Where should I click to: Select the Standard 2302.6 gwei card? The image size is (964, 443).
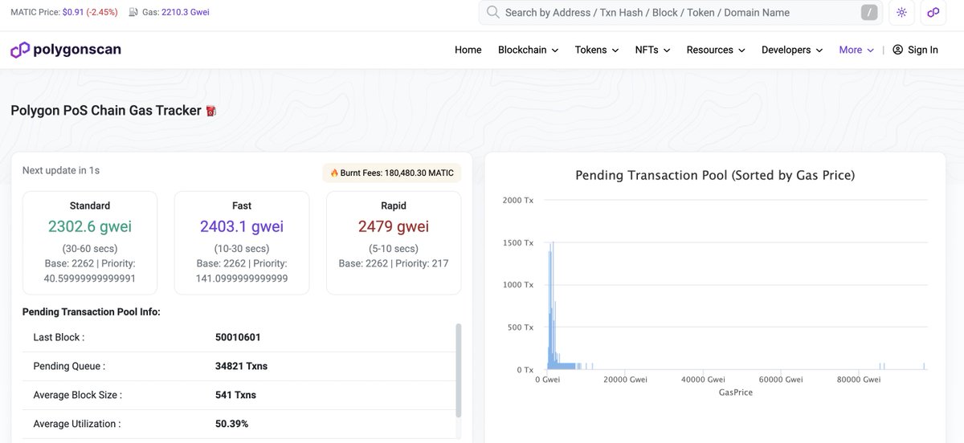coord(90,242)
